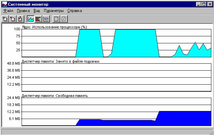This screenshot has height=135, width=214.
Task: Click the title 'Диспетчер памяти: Свободная память'
Action: click(55, 96)
